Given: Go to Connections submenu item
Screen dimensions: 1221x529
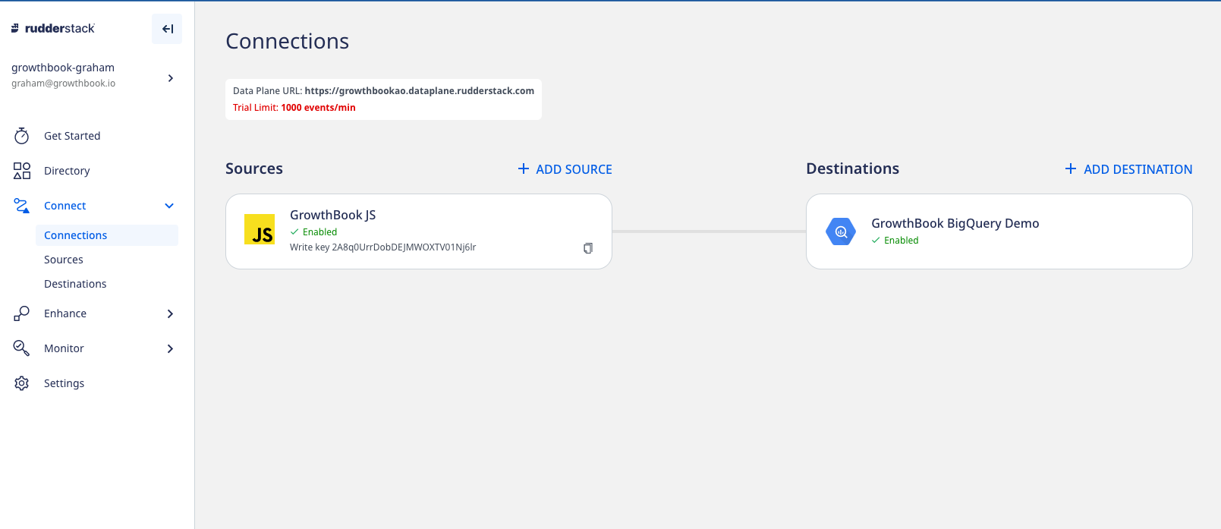Looking at the screenshot, I should click(x=107, y=235).
